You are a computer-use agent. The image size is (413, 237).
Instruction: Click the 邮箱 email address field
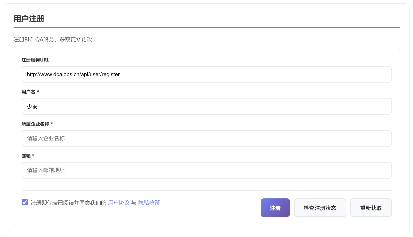tap(206, 170)
